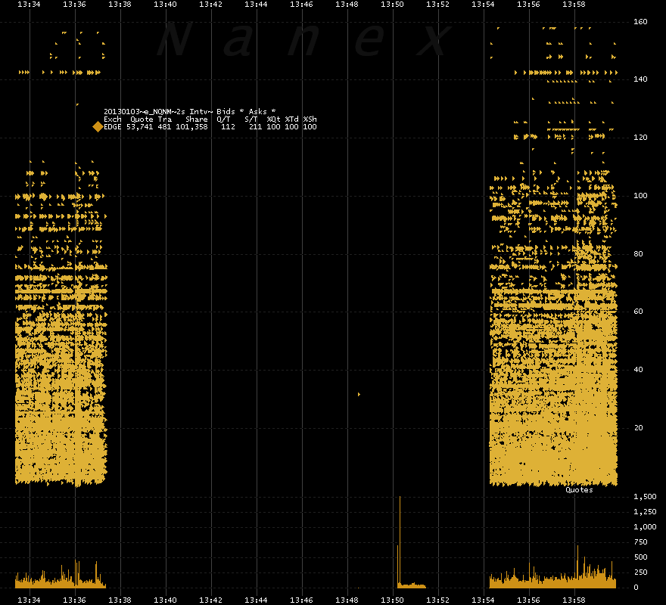Click the '1,000' volume axis label
666x605 pixels.
(645, 526)
